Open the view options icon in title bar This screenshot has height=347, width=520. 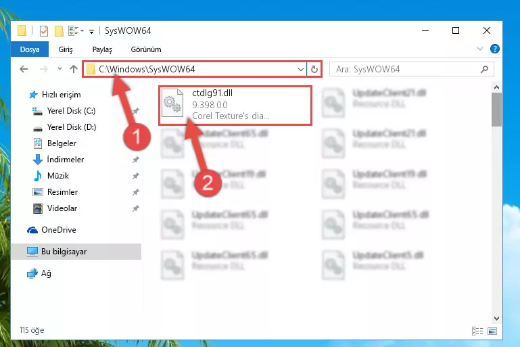(73, 31)
